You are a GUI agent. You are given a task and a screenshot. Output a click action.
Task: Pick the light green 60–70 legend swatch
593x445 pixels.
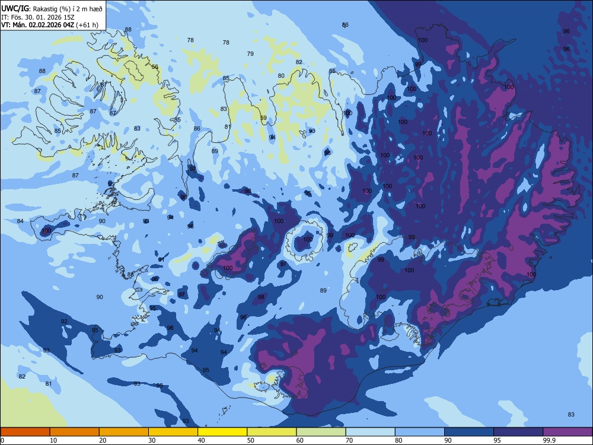pyautogui.click(x=321, y=432)
